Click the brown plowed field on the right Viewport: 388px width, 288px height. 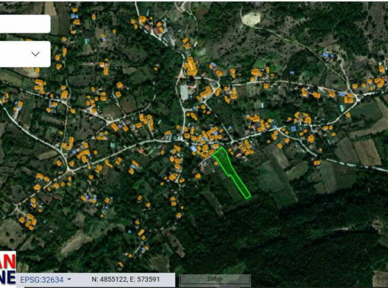coord(366,152)
